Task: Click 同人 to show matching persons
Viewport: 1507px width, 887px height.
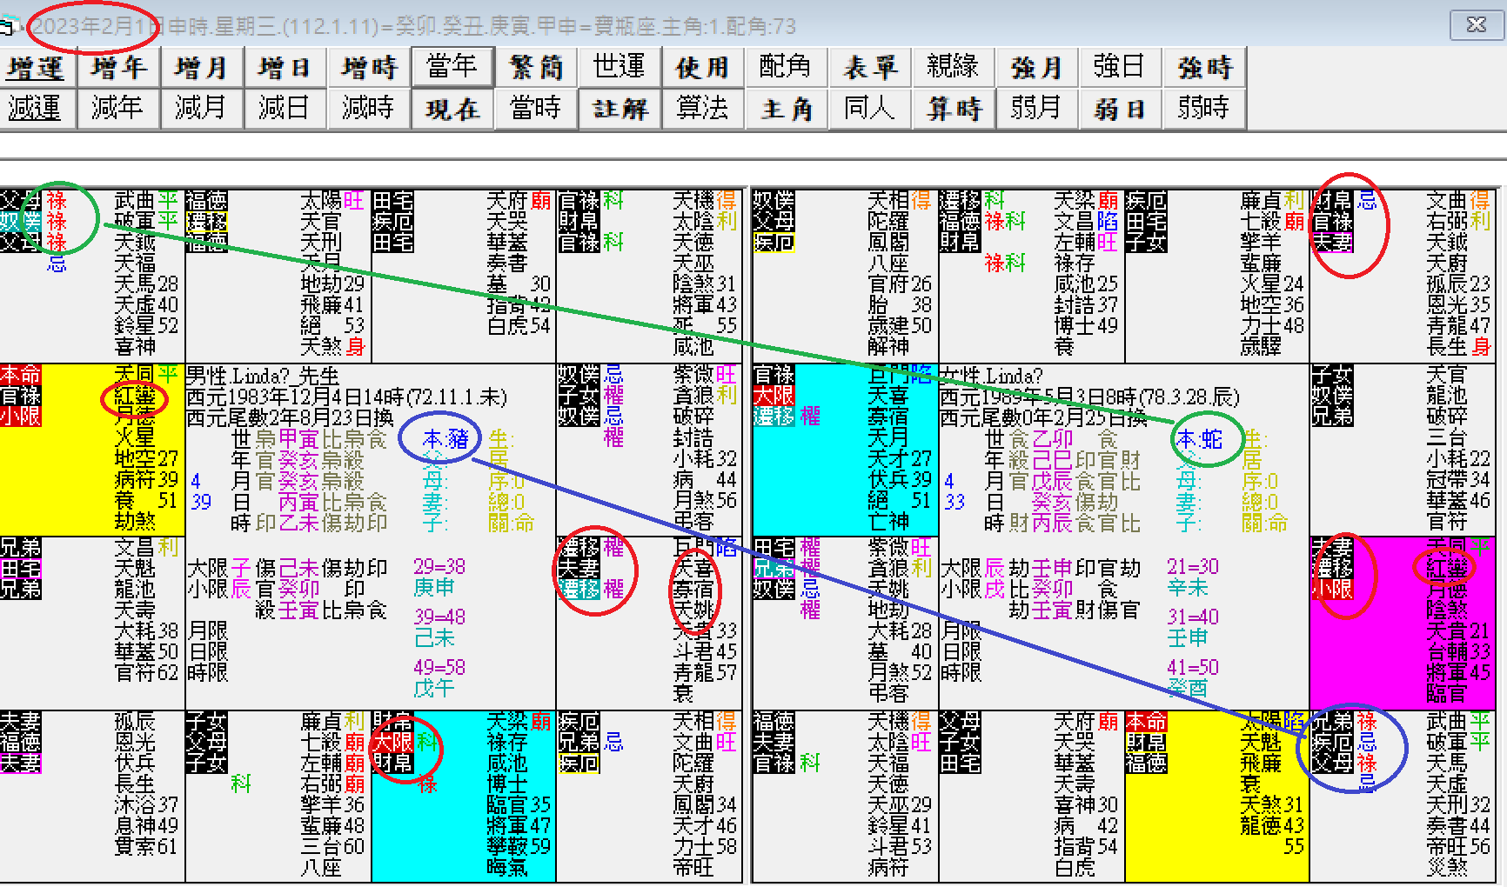Action: [x=869, y=109]
